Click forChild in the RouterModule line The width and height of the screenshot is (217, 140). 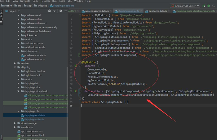(x=113, y=84)
